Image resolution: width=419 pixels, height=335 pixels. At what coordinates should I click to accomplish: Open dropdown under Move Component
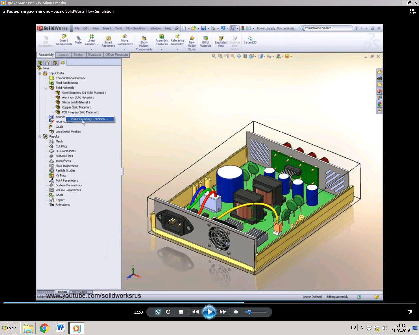125,49
